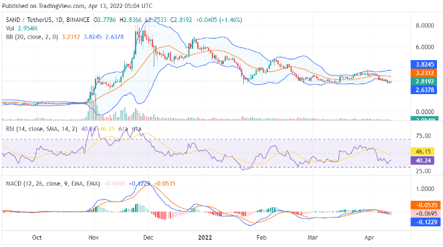Click blue 3.8245 price tag on axis
The image size is (443, 247).
(x=424, y=64)
